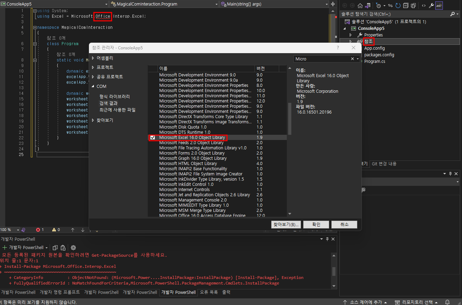Pin the Developer PowerShell panel
Screen dimensions: 462x305
327,239
